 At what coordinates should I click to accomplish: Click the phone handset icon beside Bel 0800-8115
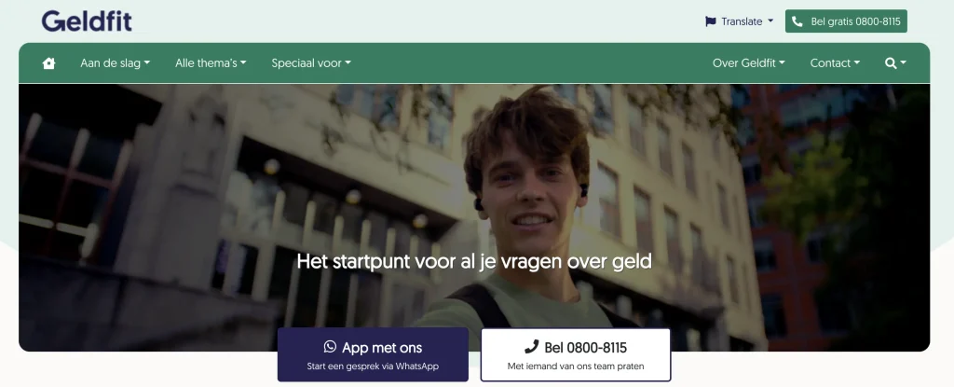pos(531,347)
